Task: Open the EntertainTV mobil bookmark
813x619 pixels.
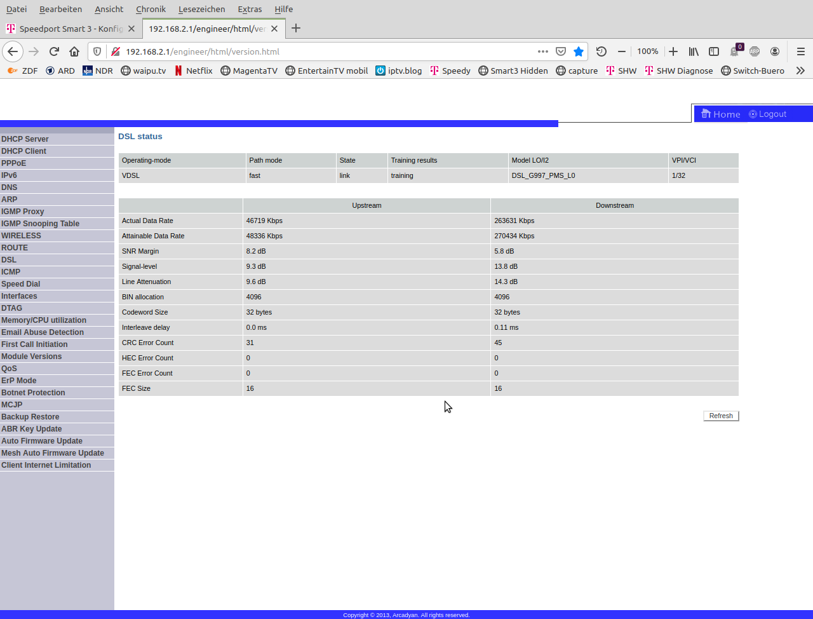Action: coord(326,71)
